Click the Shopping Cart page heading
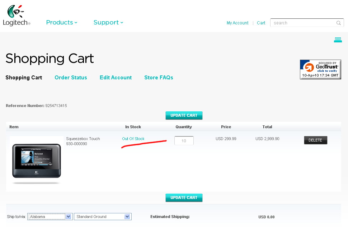The image size is (348, 227). click(x=50, y=59)
